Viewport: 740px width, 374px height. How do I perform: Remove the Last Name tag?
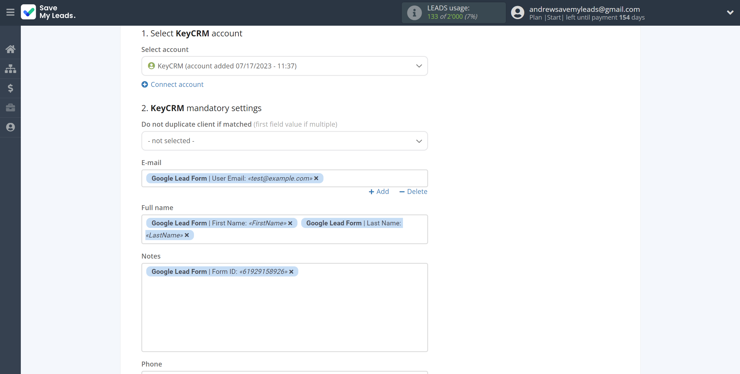click(187, 235)
